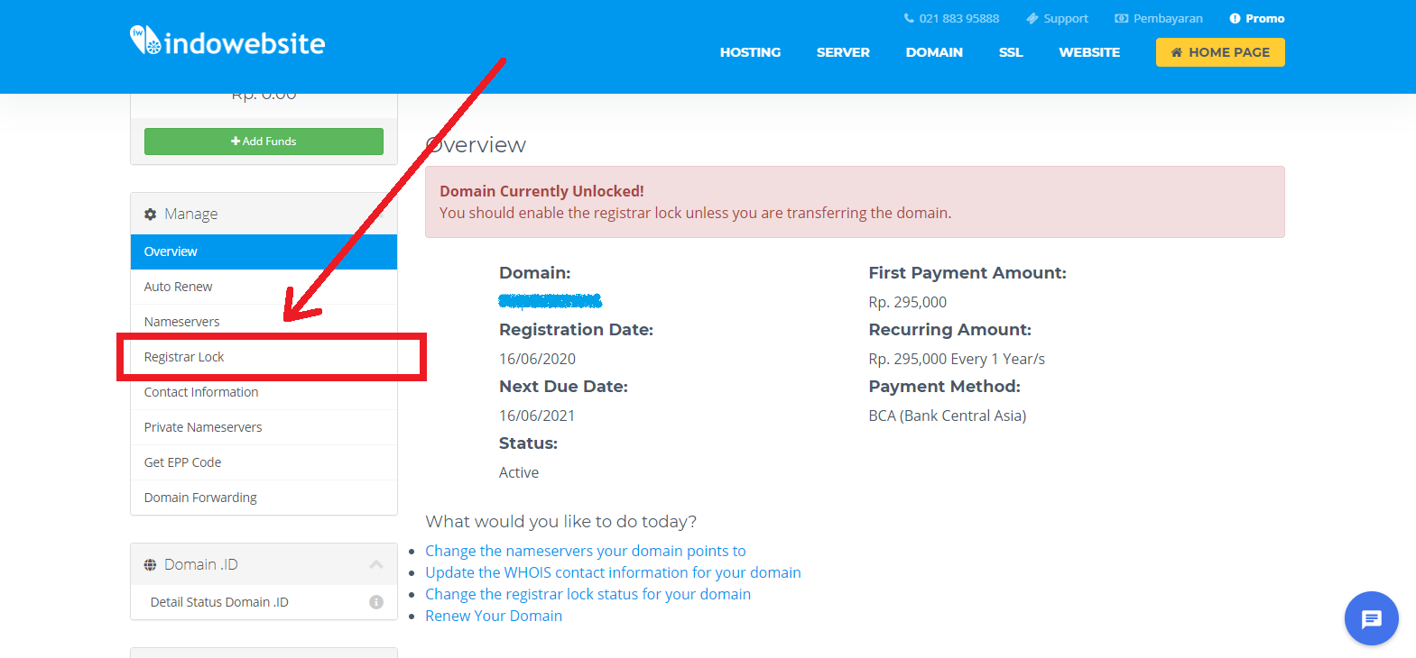Select Registrar Lock in Manage sidebar

(x=184, y=357)
